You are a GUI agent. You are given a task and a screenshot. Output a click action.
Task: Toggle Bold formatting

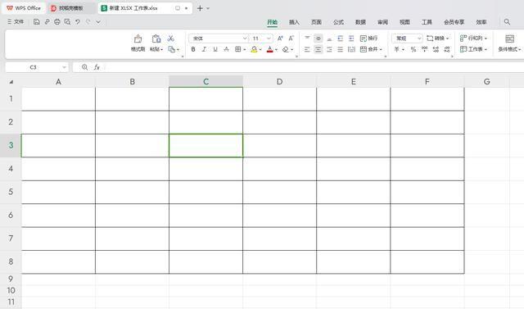pyautogui.click(x=193, y=49)
